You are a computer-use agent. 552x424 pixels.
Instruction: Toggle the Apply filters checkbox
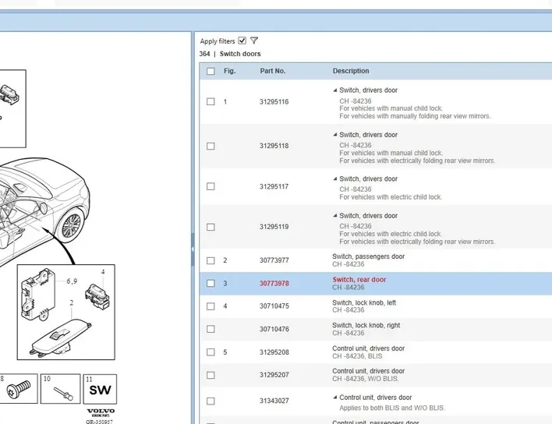coord(242,41)
